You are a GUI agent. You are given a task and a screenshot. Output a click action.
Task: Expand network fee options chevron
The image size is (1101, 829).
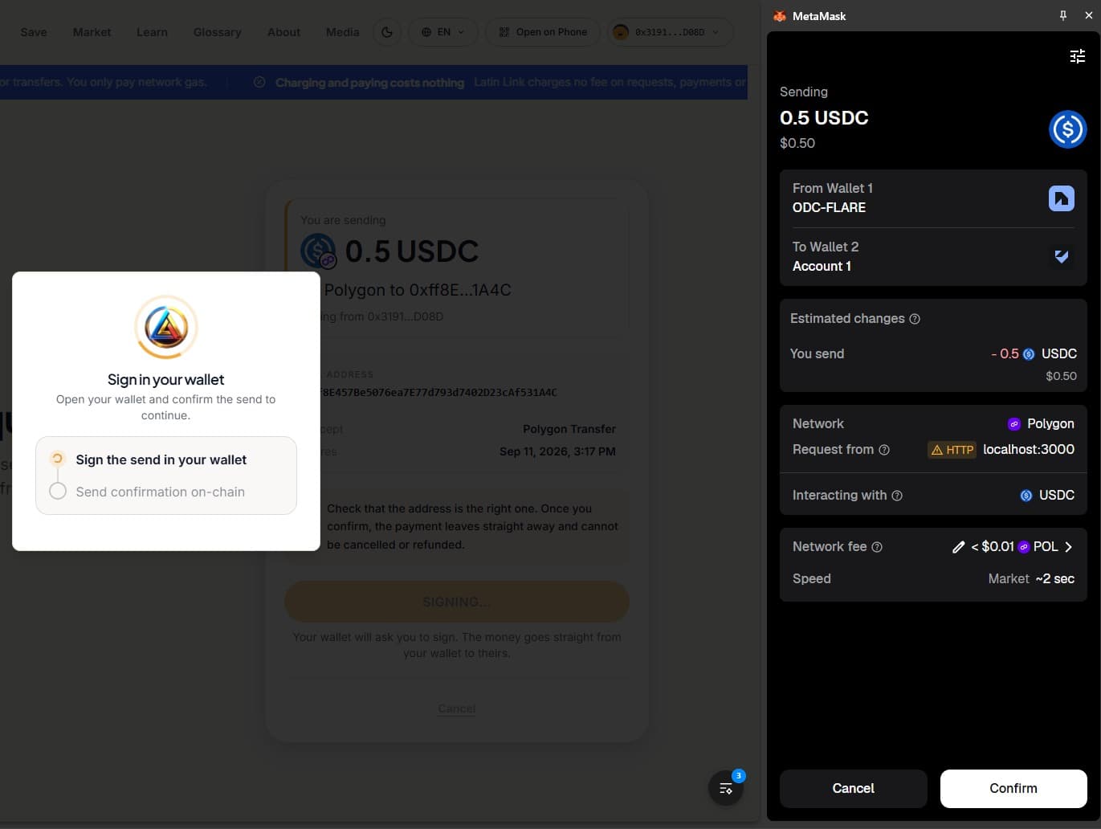1068,547
